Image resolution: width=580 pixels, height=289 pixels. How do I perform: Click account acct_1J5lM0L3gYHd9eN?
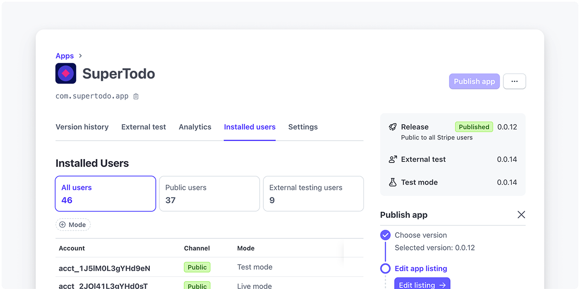coord(105,268)
